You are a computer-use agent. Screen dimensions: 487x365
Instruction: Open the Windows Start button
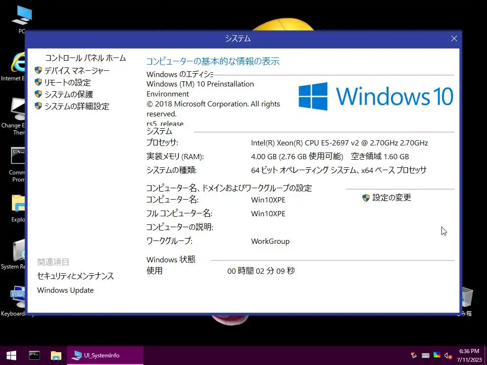pyautogui.click(x=11, y=355)
